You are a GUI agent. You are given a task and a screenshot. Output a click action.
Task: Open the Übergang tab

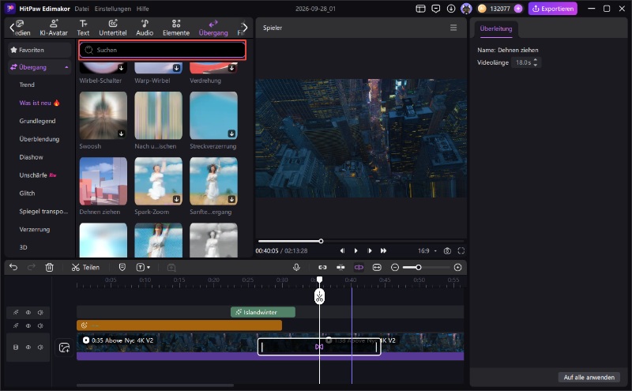point(213,28)
